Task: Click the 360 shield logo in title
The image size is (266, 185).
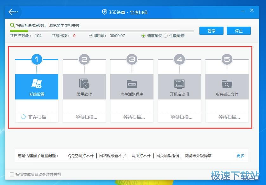Action: [104, 12]
